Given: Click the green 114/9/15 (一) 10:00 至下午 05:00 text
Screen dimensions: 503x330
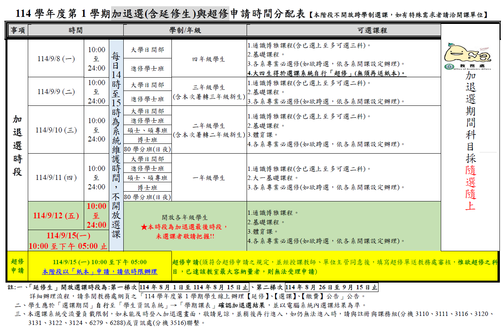Looking at the screenshot, I should click(x=100, y=262).
